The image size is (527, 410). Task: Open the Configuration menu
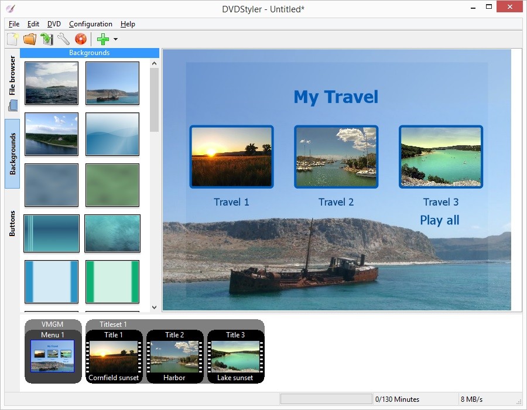(x=90, y=24)
